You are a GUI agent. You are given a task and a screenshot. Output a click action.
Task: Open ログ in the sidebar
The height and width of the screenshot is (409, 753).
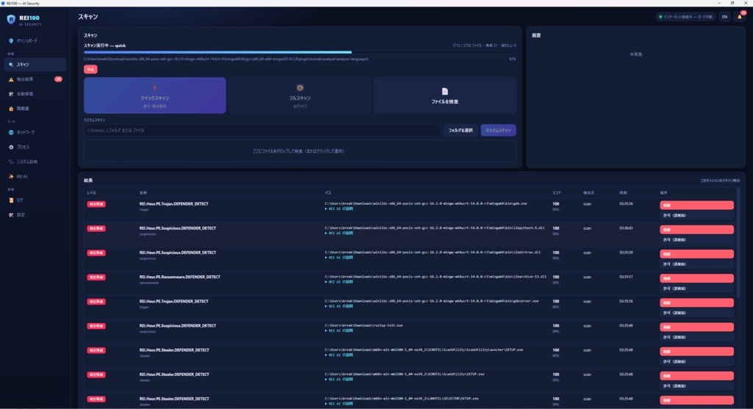point(35,200)
